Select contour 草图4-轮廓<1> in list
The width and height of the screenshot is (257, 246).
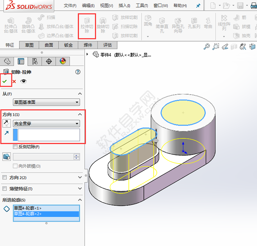click(46, 208)
